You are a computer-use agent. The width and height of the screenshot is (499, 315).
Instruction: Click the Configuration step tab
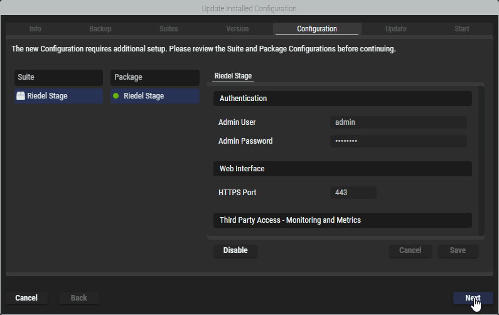click(x=316, y=29)
